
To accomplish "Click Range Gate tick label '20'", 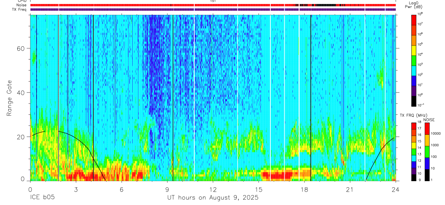I will tap(21, 137).
